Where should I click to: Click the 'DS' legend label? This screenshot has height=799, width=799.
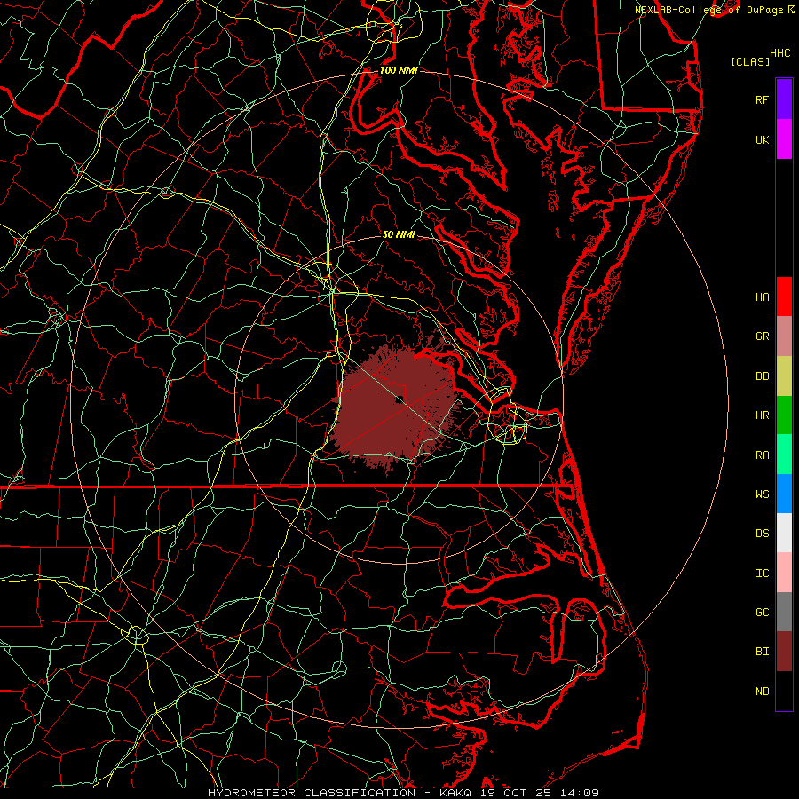[x=762, y=534]
